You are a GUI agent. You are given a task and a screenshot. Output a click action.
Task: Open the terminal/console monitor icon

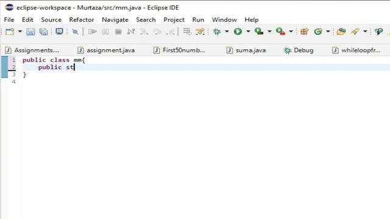coord(59,31)
